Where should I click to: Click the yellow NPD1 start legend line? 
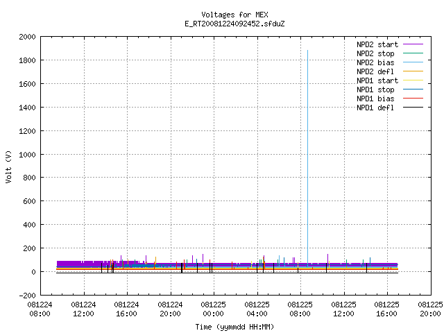(x=413, y=80)
